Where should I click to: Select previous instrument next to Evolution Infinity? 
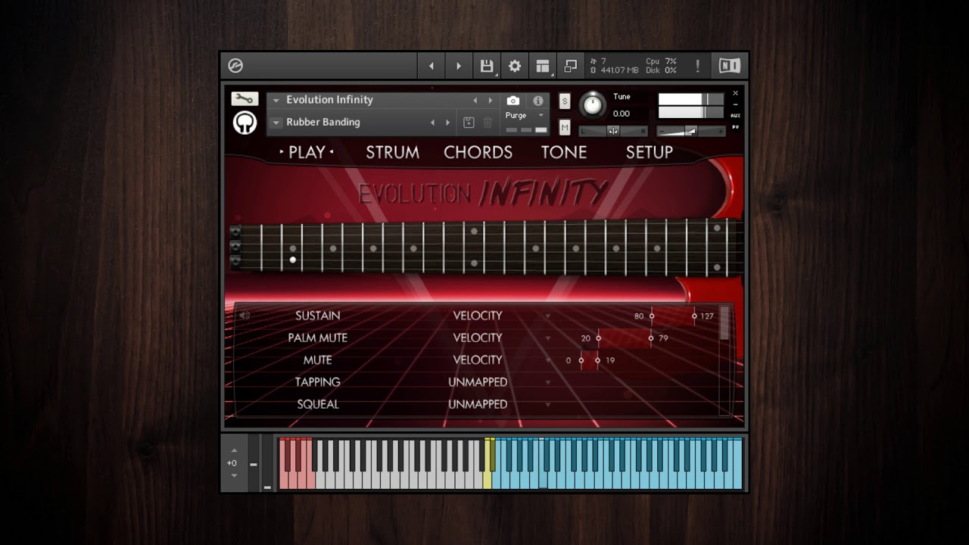point(475,100)
